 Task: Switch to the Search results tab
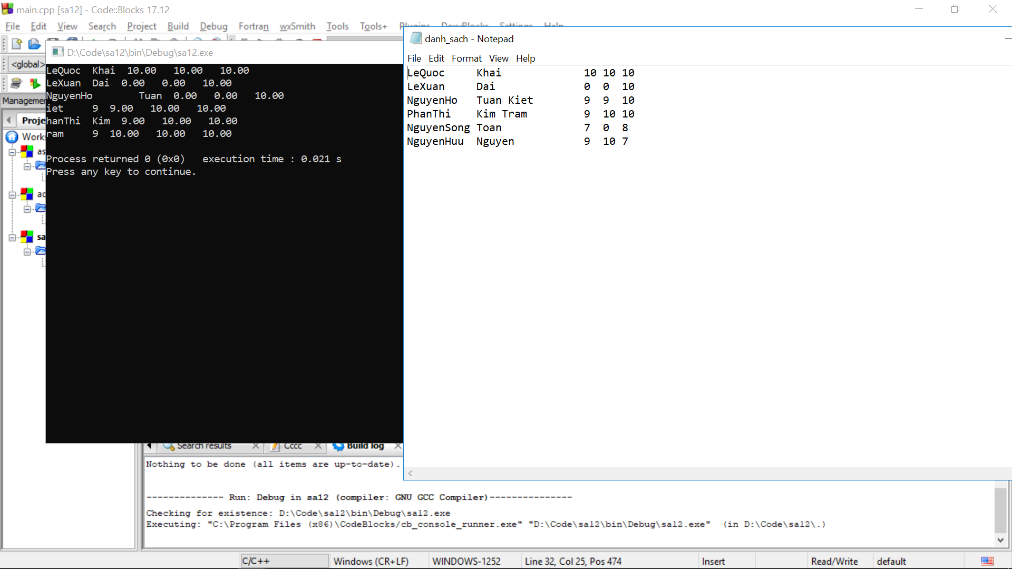pyautogui.click(x=203, y=446)
